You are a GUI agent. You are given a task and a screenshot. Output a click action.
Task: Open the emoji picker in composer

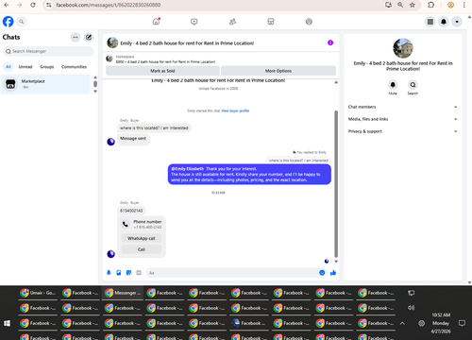click(x=322, y=273)
